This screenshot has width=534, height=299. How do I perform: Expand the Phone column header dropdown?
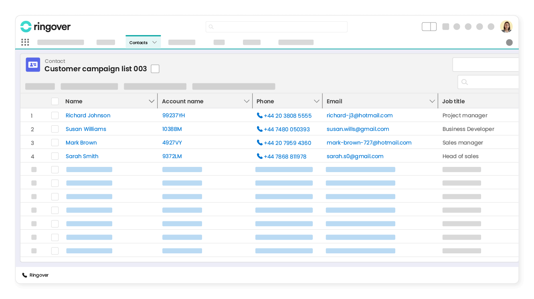317,101
